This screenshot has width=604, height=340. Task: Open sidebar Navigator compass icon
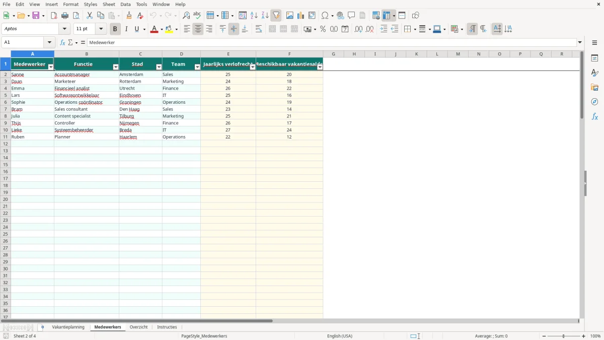(594, 102)
